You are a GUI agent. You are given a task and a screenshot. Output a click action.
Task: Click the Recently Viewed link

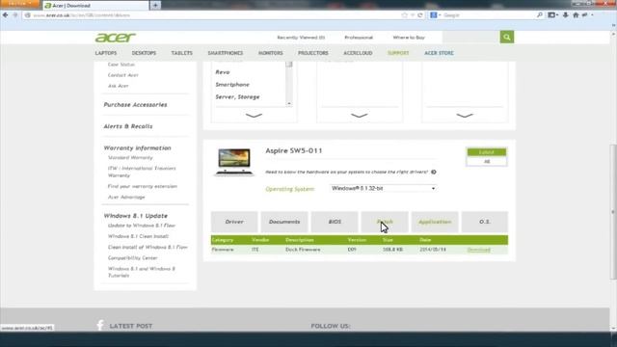(301, 38)
